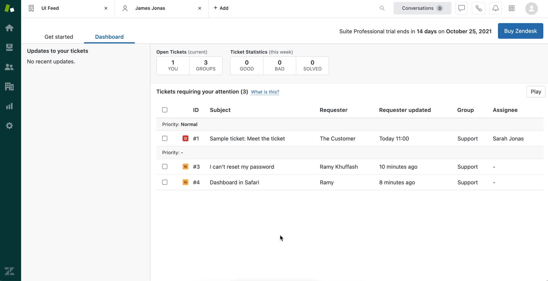Check the box for ticket #1

(165, 139)
